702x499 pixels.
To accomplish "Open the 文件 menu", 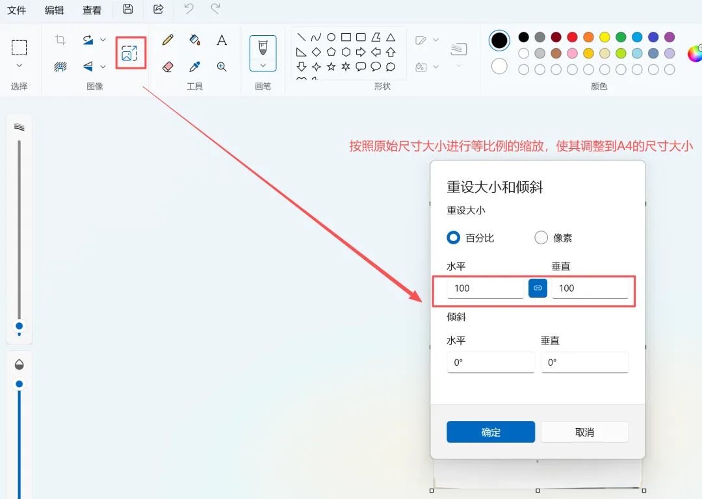I will point(16,10).
